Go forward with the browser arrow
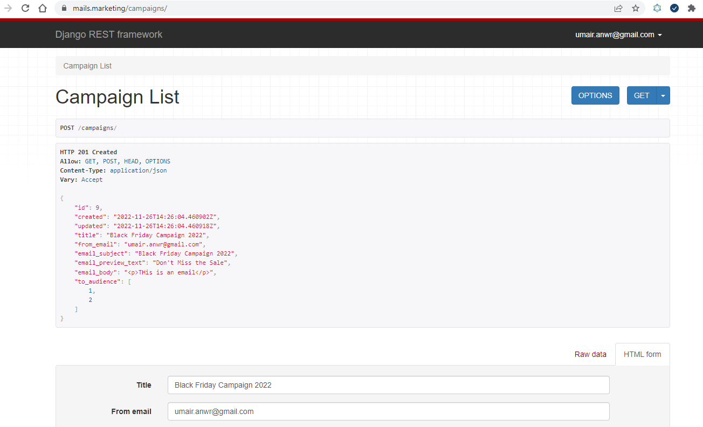Viewport: 703px width, 427px height. pyautogui.click(x=8, y=8)
